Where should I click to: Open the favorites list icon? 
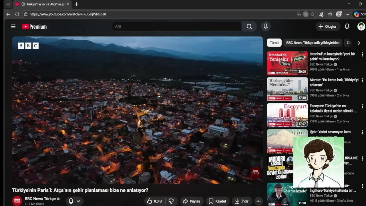pyautogui.click(x=330, y=14)
